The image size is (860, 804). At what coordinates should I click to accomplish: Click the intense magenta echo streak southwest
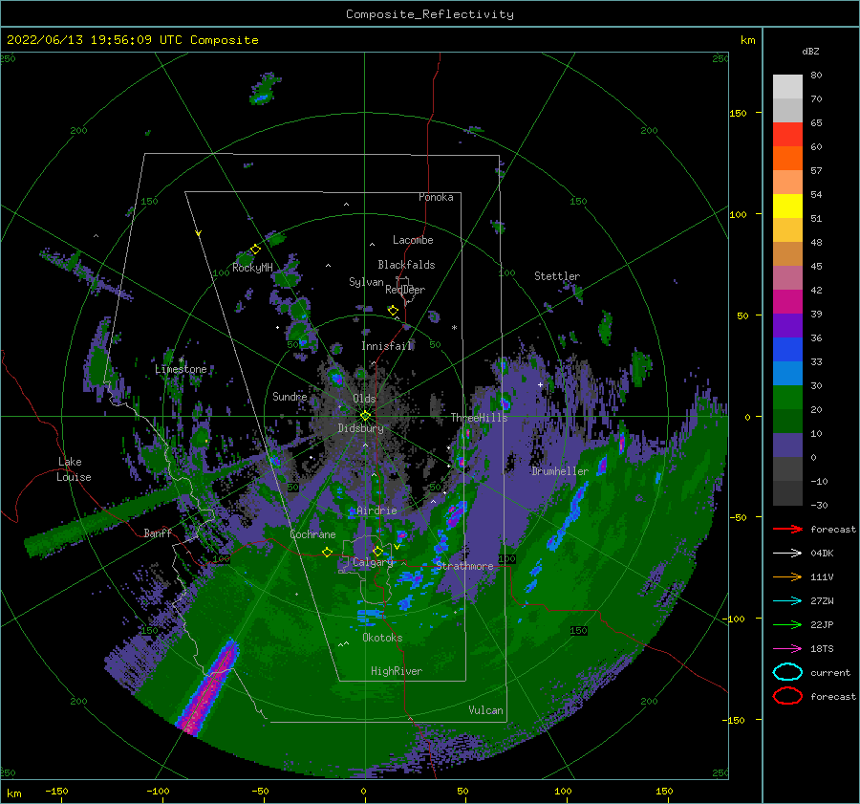coord(209,685)
